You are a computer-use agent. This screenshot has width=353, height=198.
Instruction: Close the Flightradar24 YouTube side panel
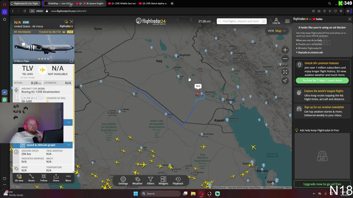point(350,19)
